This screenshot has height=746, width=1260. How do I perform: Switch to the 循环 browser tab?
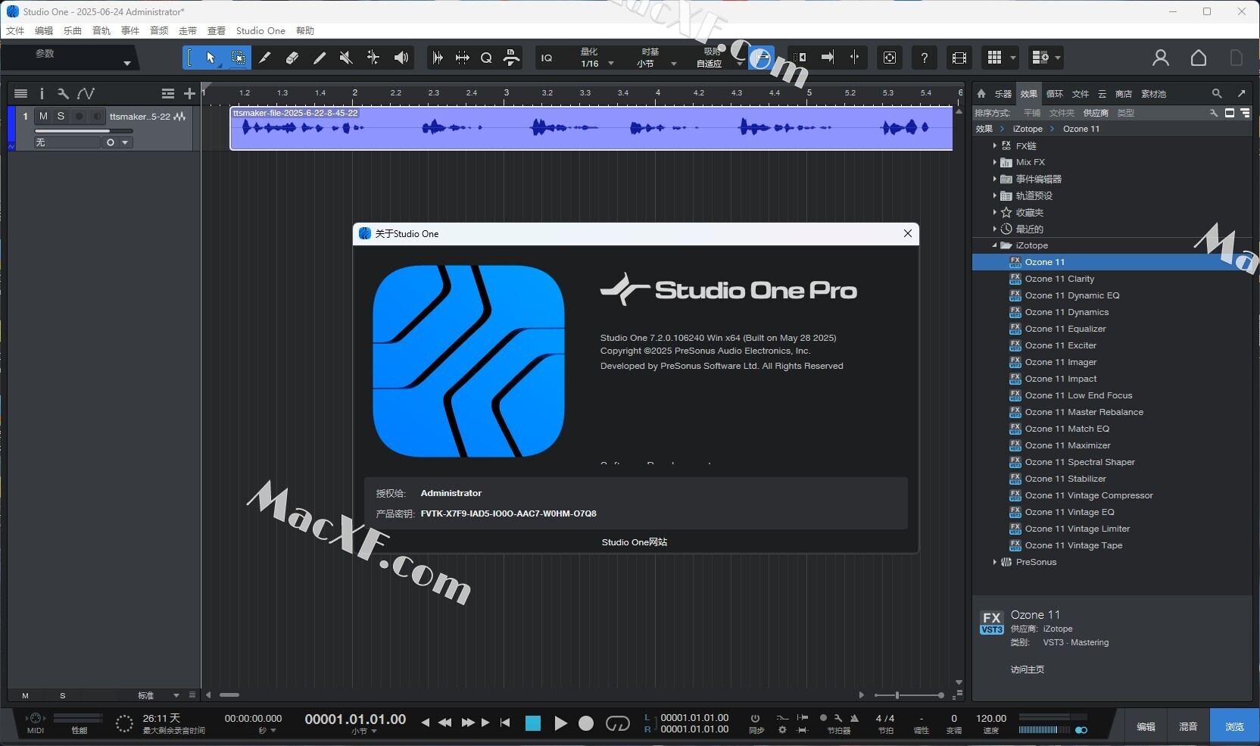[1055, 94]
